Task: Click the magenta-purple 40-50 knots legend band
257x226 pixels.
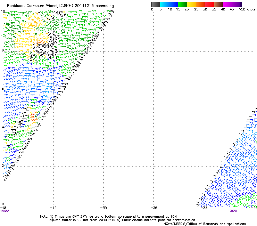Action: [232, 4]
